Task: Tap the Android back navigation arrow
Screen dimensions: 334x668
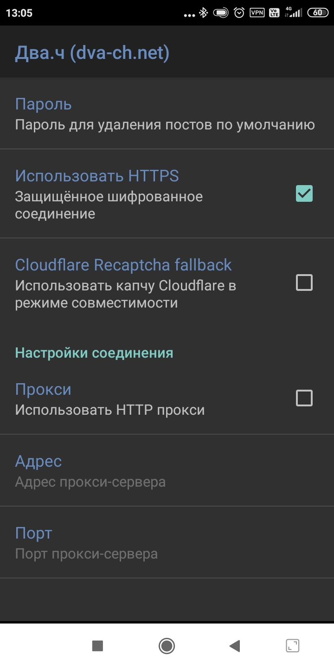Action: pos(235,646)
